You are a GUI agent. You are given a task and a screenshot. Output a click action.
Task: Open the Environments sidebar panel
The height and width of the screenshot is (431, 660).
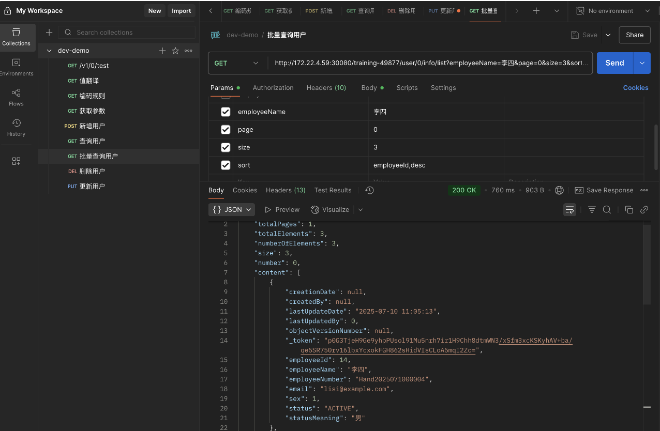[x=16, y=67]
